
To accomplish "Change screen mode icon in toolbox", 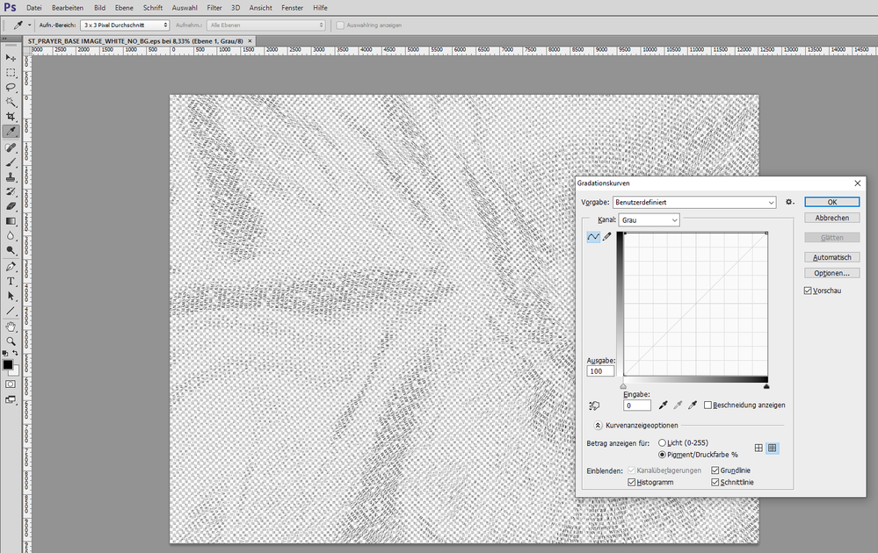I will tap(11, 399).
